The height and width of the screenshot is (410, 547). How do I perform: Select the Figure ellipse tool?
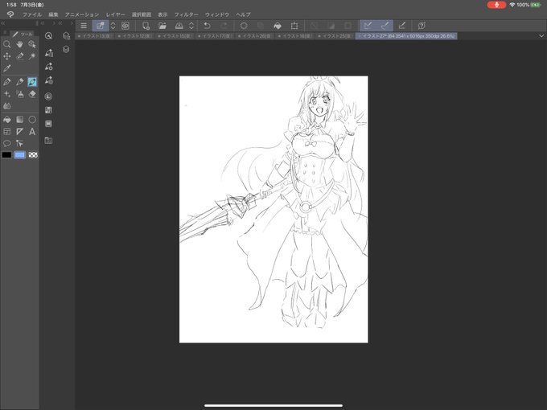[x=32, y=120]
